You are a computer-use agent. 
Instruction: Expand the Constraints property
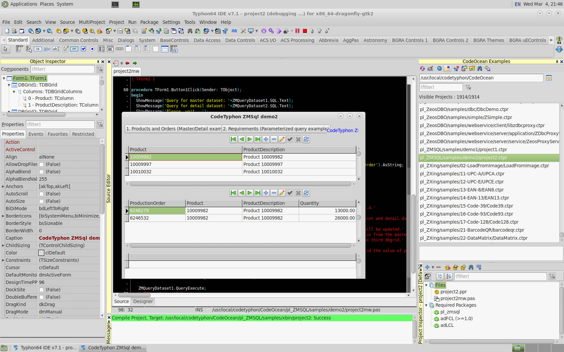[x=3, y=260]
